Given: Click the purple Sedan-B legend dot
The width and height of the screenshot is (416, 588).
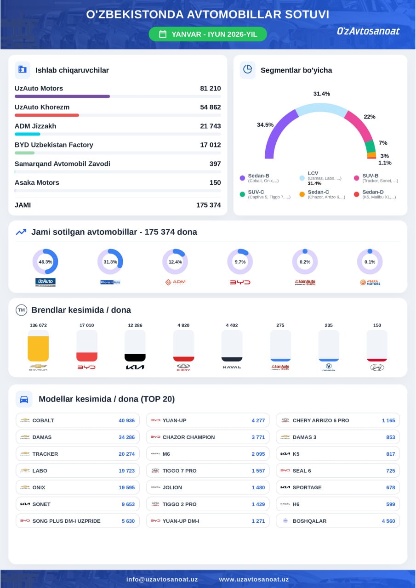Looking at the screenshot, I should pos(243,178).
